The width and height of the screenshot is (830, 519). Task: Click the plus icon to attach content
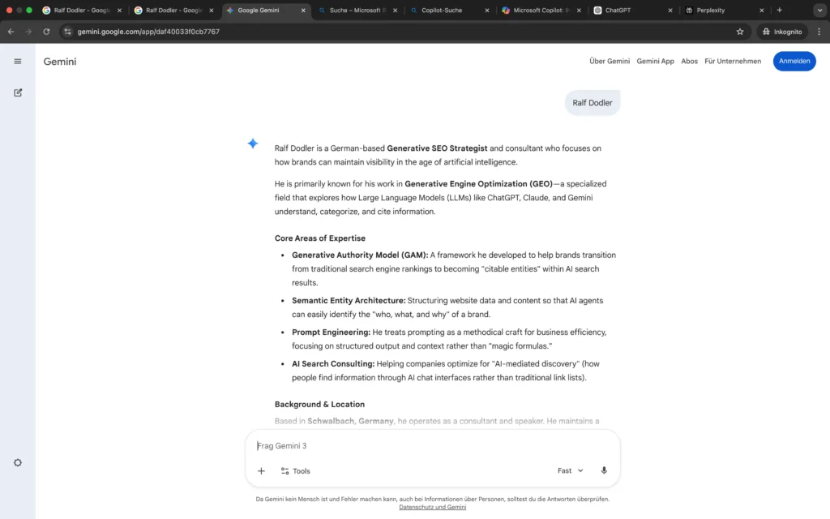(261, 470)
